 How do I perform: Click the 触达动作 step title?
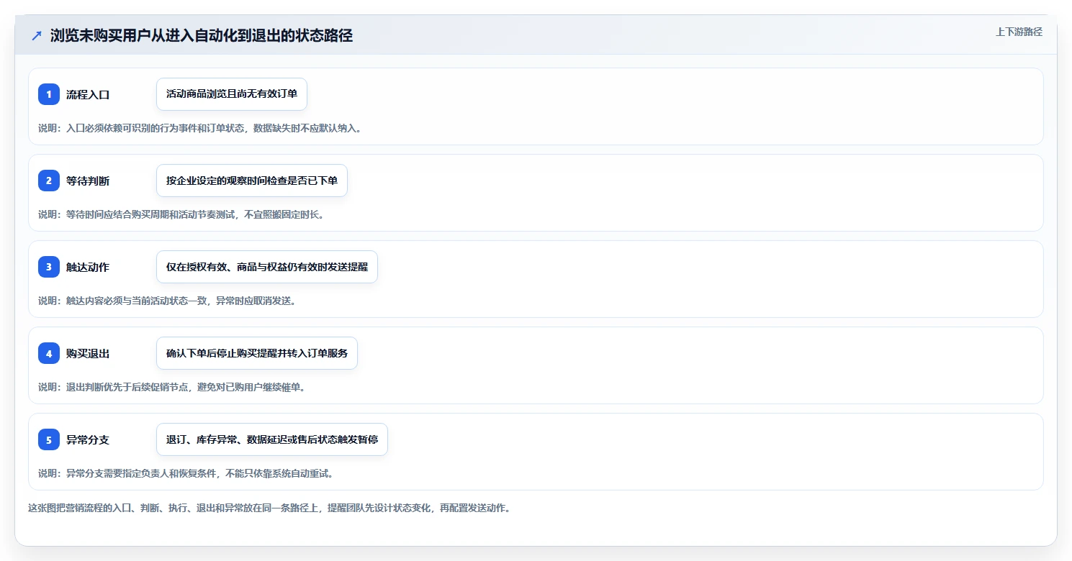[88, 267]
